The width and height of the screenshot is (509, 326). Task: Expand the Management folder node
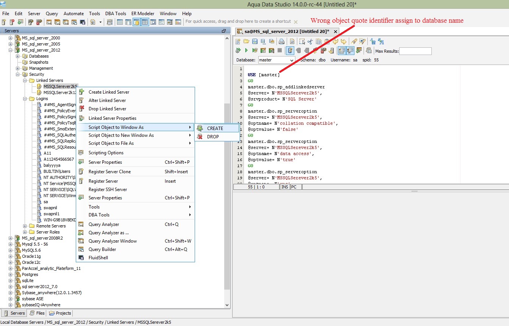pos(18,68)
